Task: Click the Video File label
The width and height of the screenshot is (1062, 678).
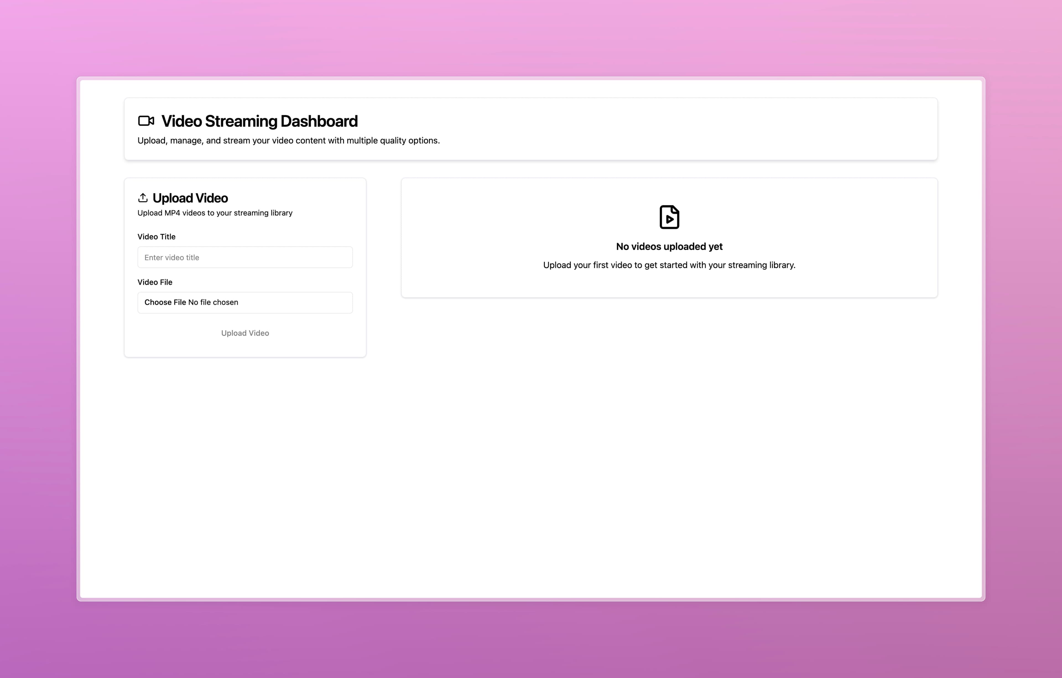Action: pyautogui.click(x=155, y=282)
